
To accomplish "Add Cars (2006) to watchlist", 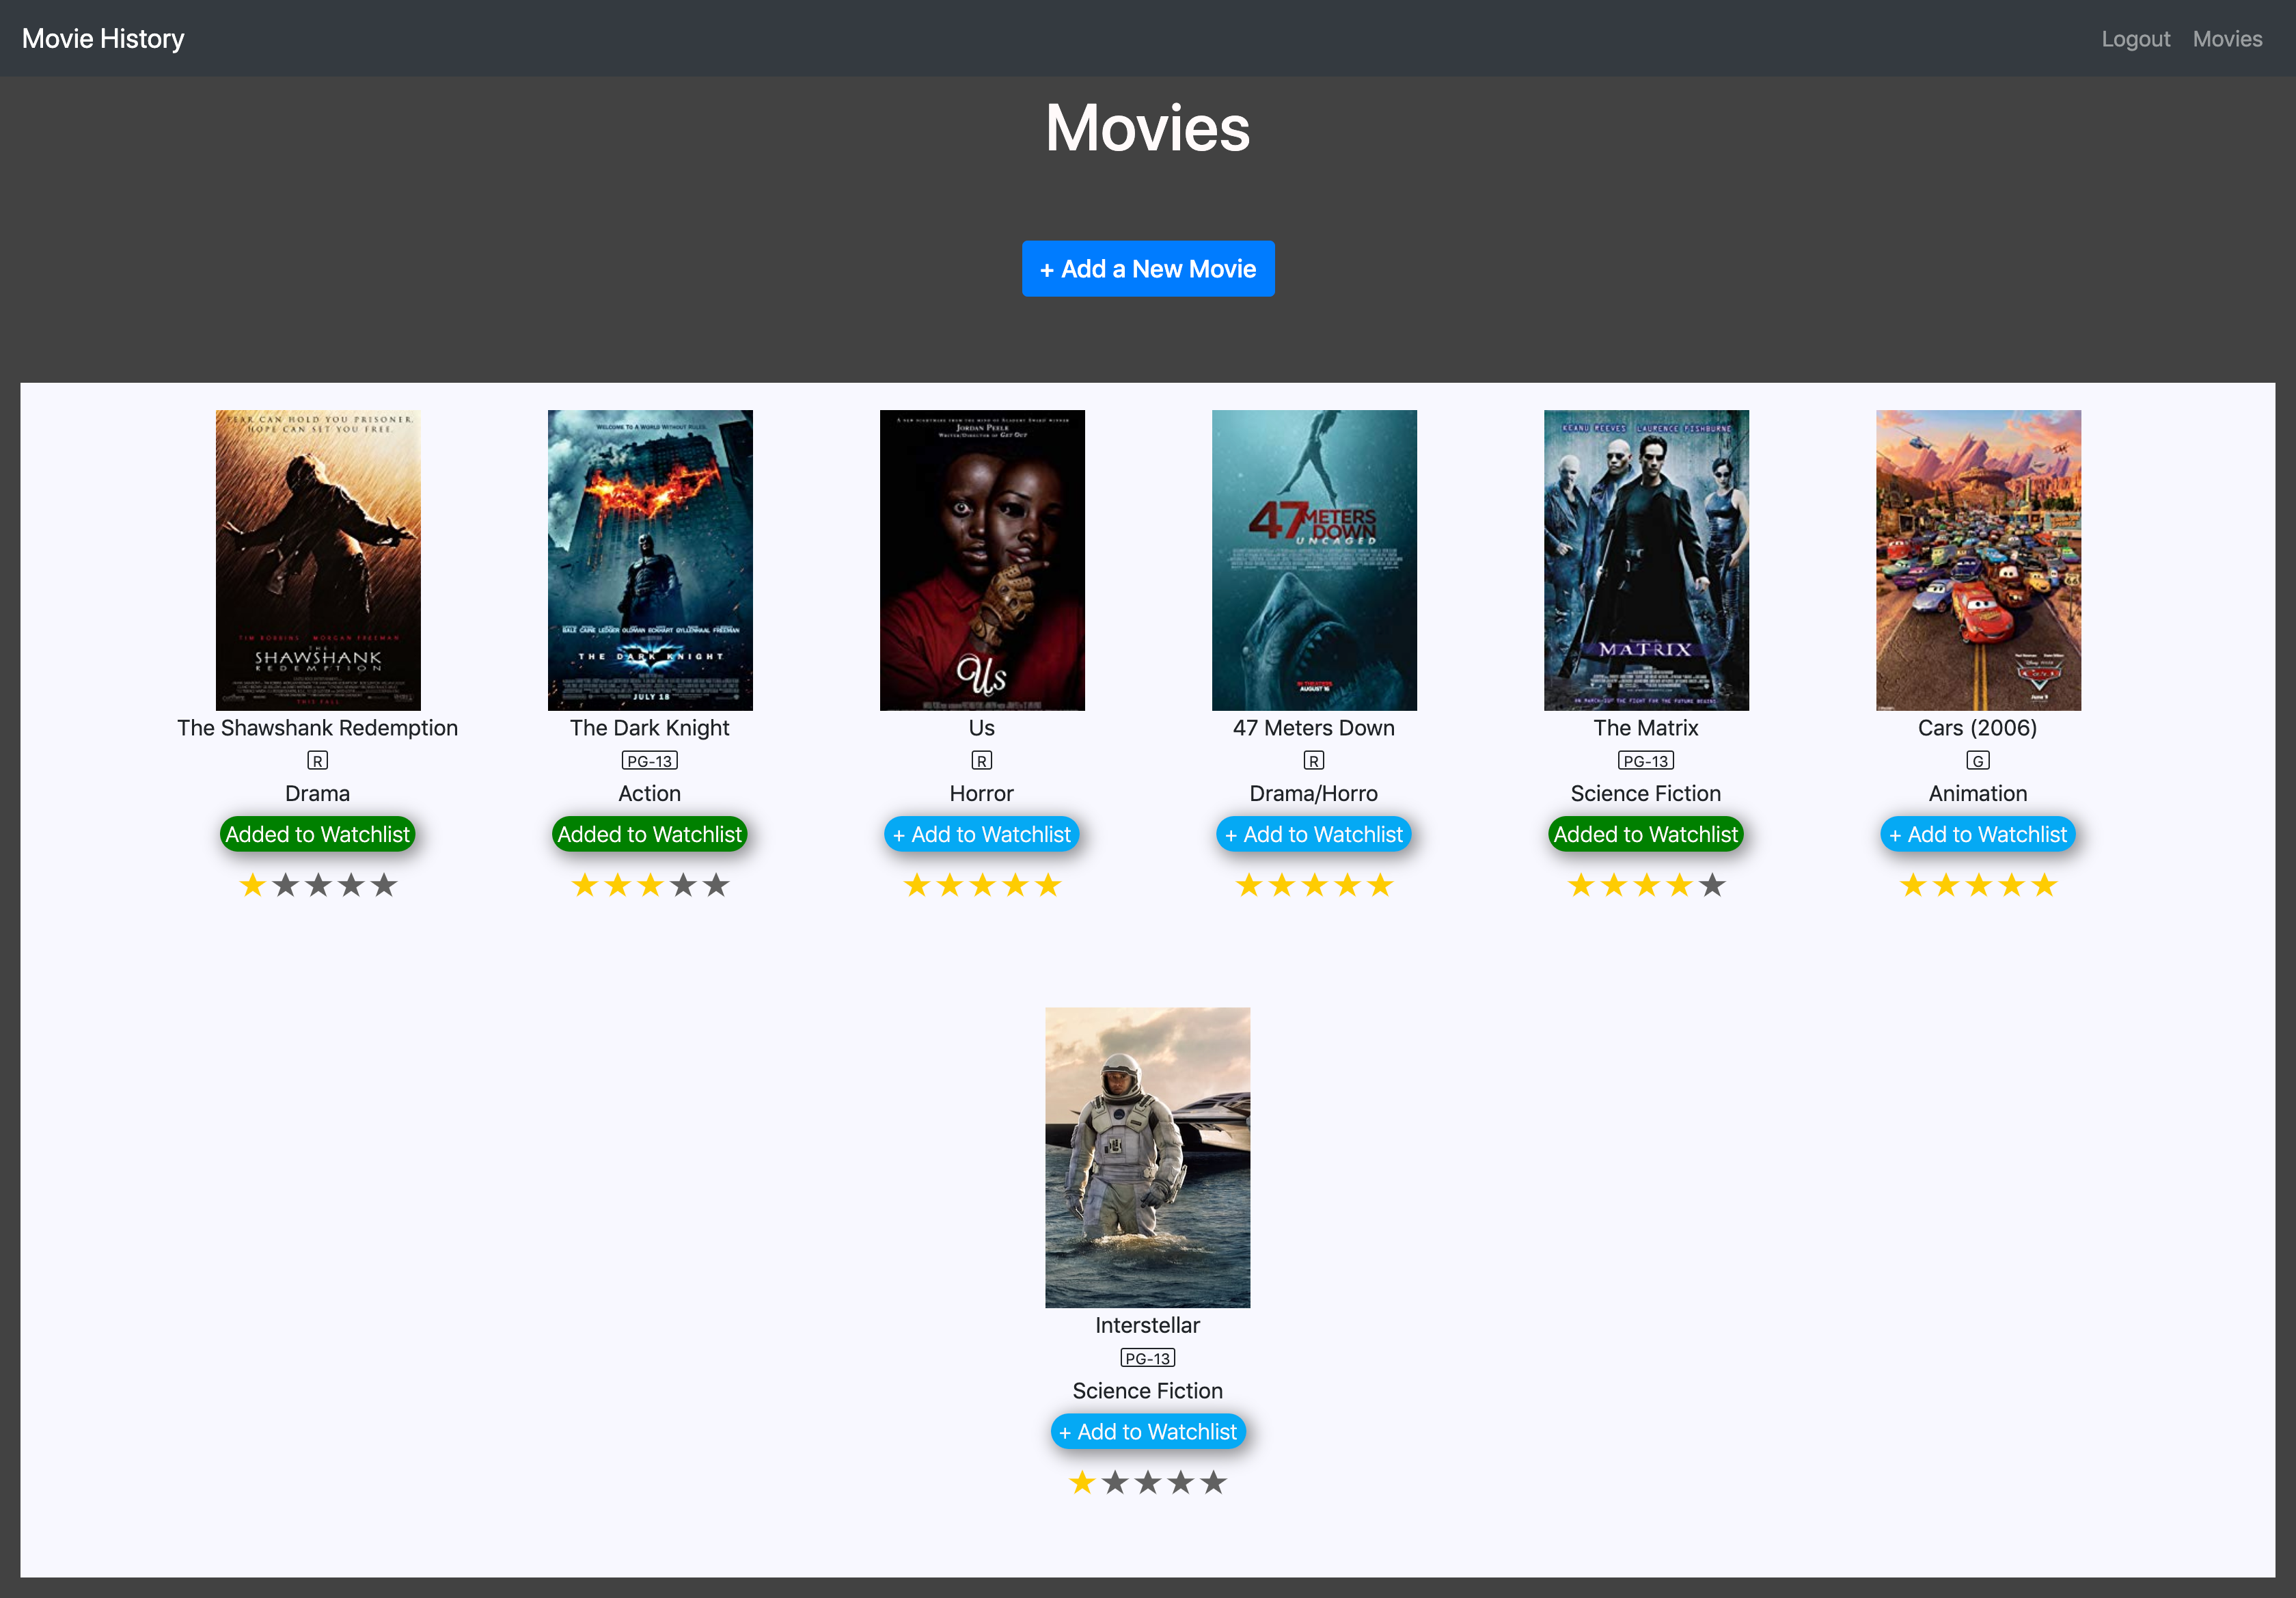I will tap(1977, 834).
